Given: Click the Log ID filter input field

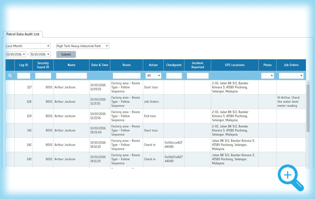Looking at the screenshot, I should (24, 75).
